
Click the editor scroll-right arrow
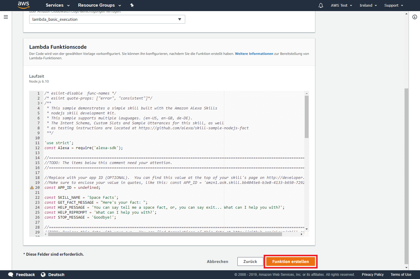(302, 234)
